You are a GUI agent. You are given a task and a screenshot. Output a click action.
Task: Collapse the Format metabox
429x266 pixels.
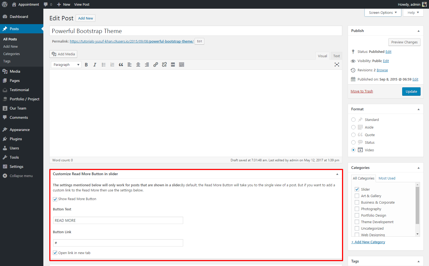(418, 109)
